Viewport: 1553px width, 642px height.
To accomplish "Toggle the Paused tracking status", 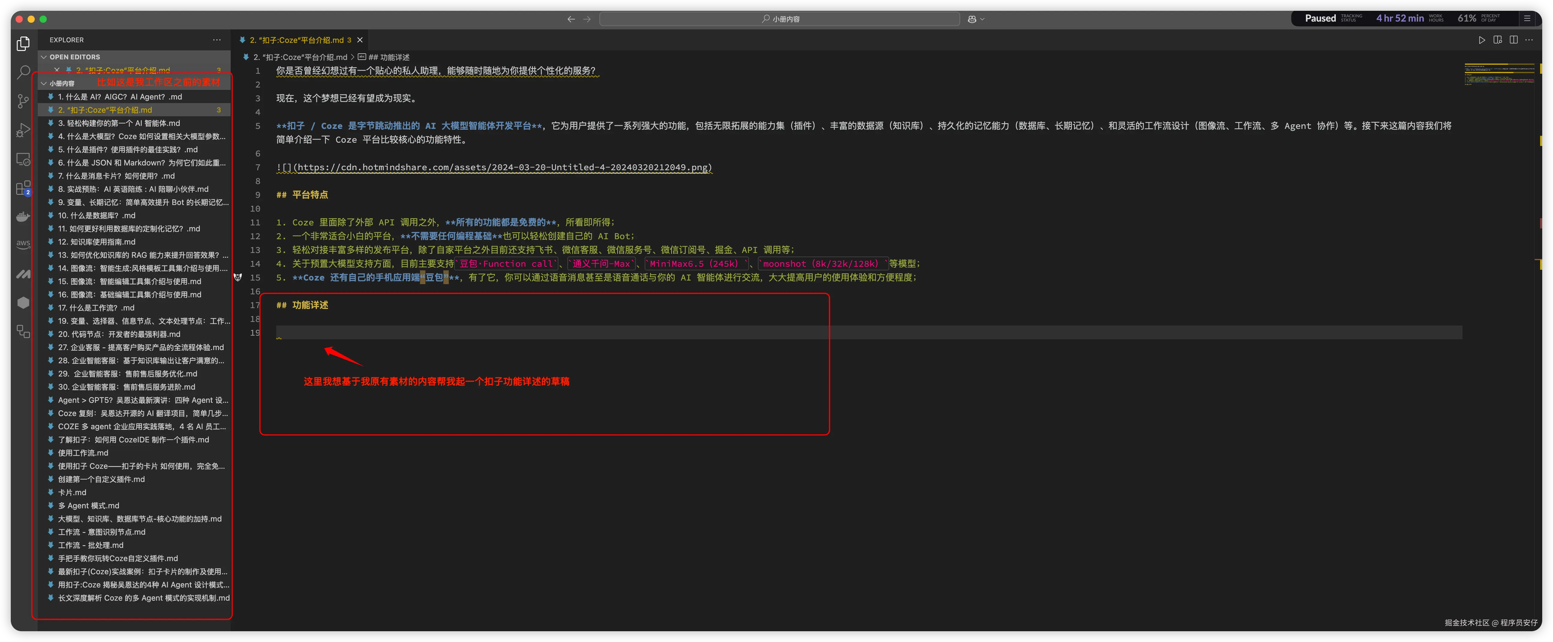I will (1320, 18).
